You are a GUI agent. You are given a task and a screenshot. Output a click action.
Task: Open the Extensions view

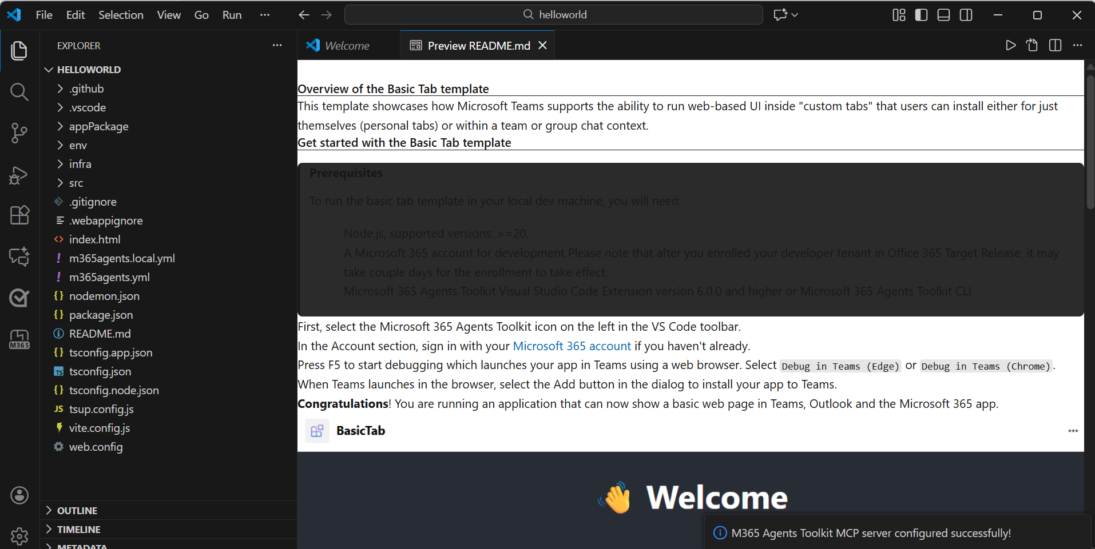(19, 215)
